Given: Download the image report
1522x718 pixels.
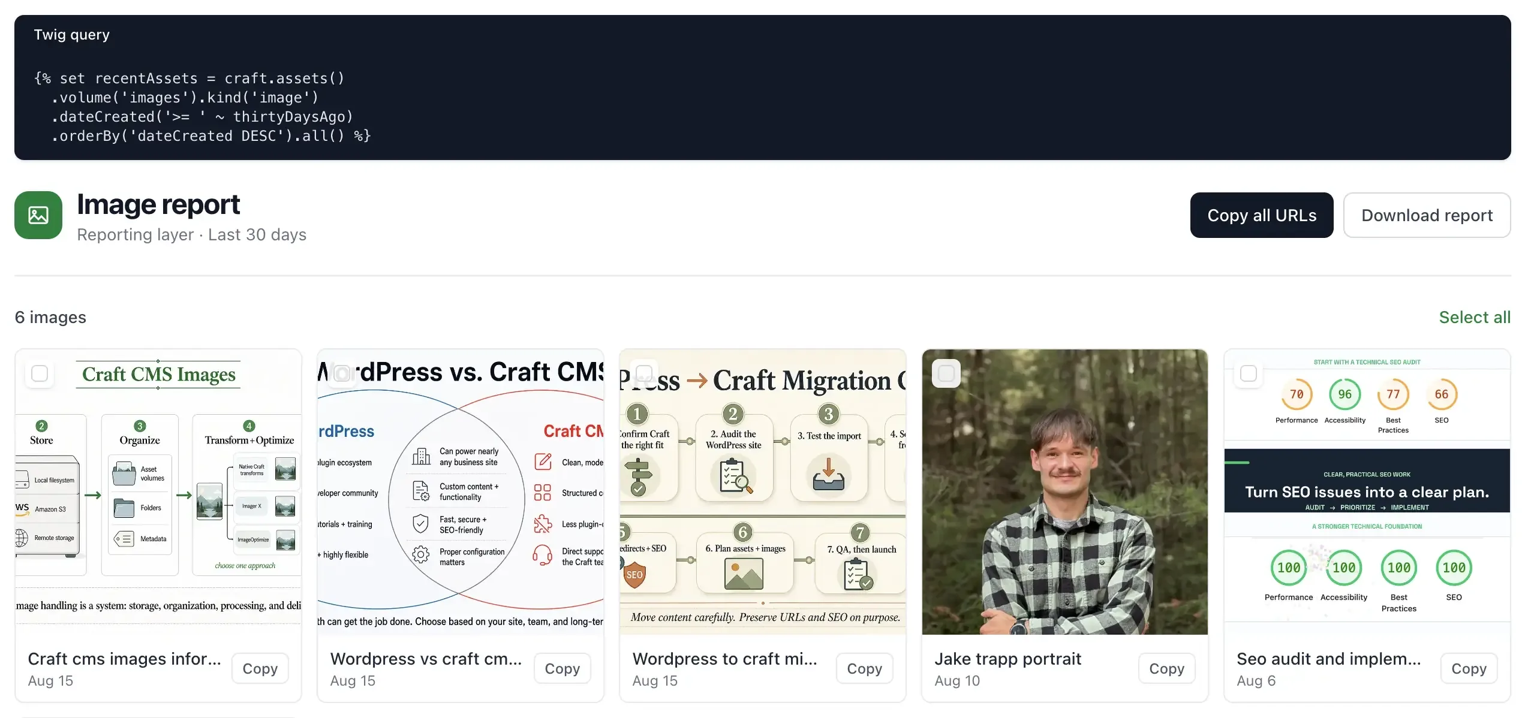Looking at the screenshot, I should pos(1427,215).
